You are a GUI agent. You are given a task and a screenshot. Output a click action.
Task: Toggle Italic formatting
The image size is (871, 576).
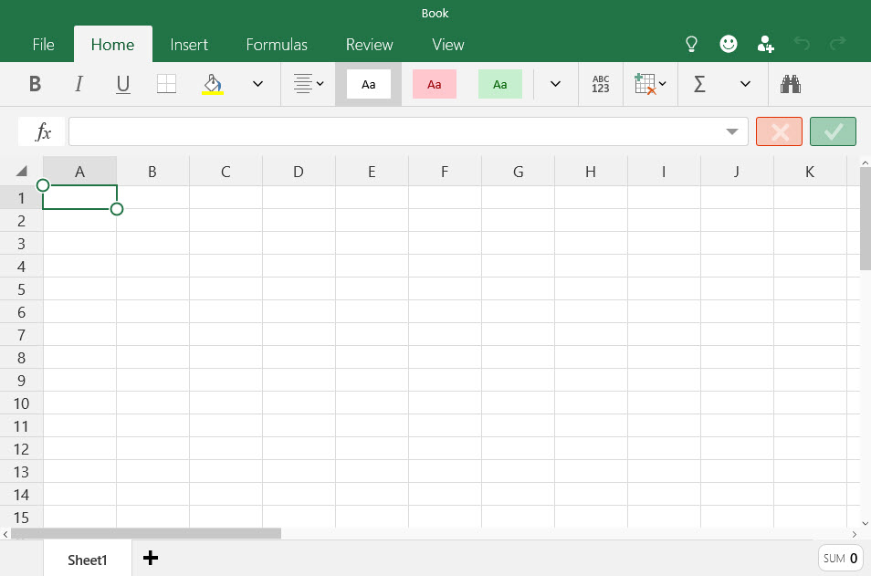click(x=79, y=84)
